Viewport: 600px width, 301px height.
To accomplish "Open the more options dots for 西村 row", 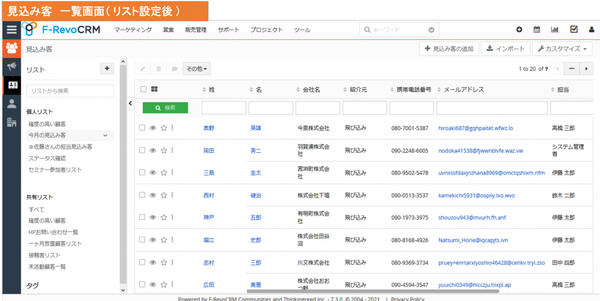I will coord(172,195).
